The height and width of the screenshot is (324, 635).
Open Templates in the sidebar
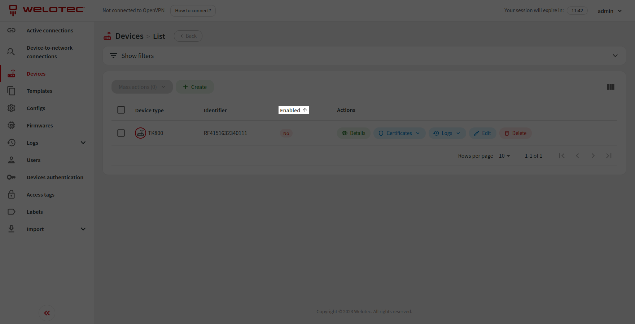click(39, 91)
